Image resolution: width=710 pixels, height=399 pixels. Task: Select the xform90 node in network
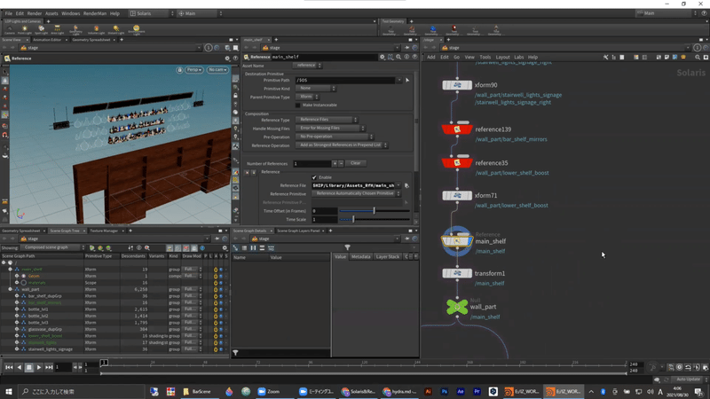457,85
